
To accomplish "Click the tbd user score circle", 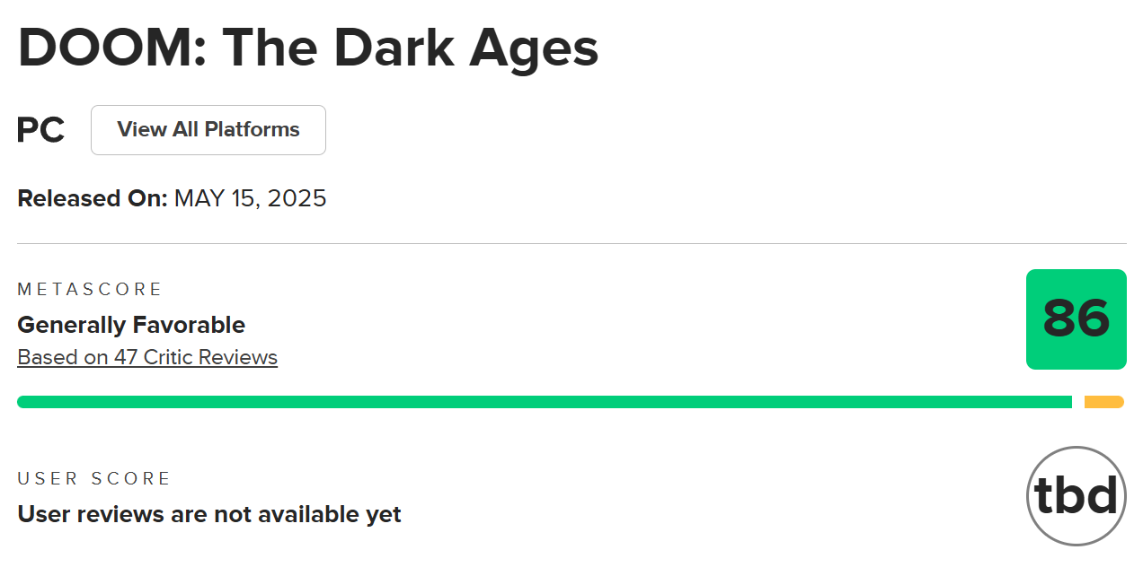I will tap(1077, 496).
